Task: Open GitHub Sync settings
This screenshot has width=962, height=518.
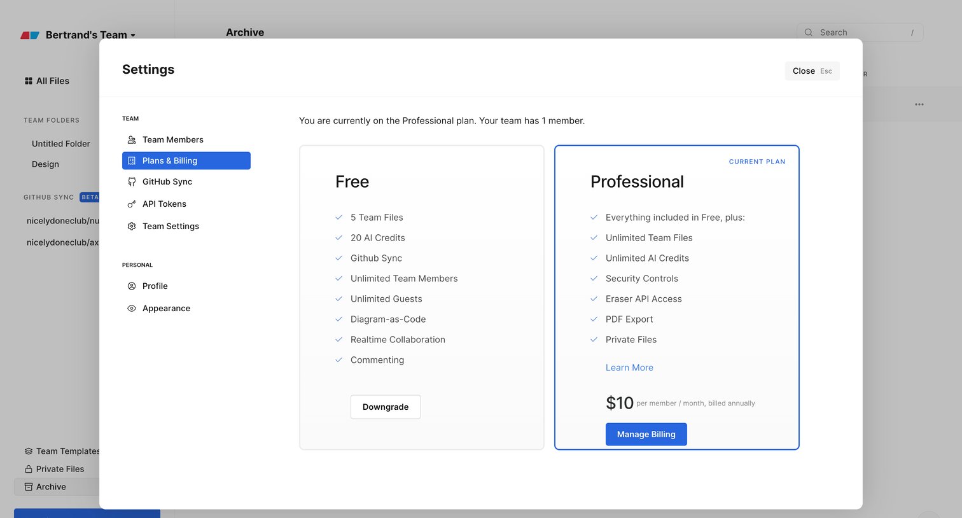Action: 186,181
